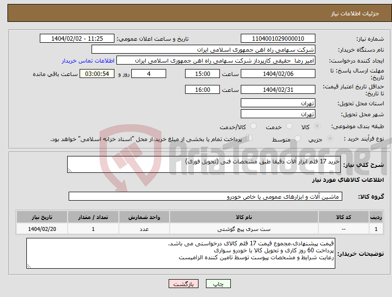Click delivery city field تهران
The width and height of the screenshot is (392, 297).
point(278,114)
